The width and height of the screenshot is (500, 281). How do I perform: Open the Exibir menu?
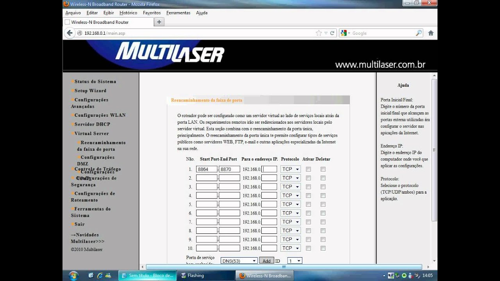click(109, 13)
